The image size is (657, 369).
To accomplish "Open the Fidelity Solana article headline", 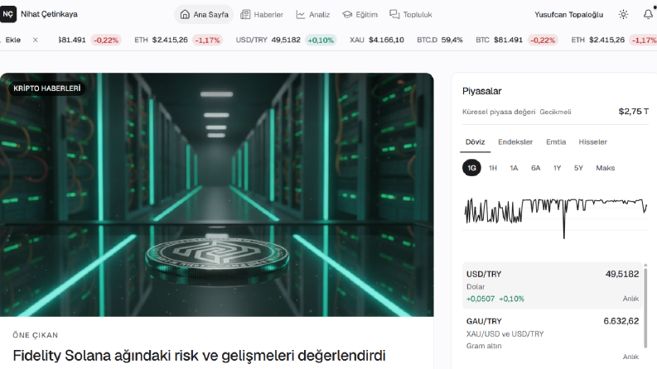I will point(199,356).
